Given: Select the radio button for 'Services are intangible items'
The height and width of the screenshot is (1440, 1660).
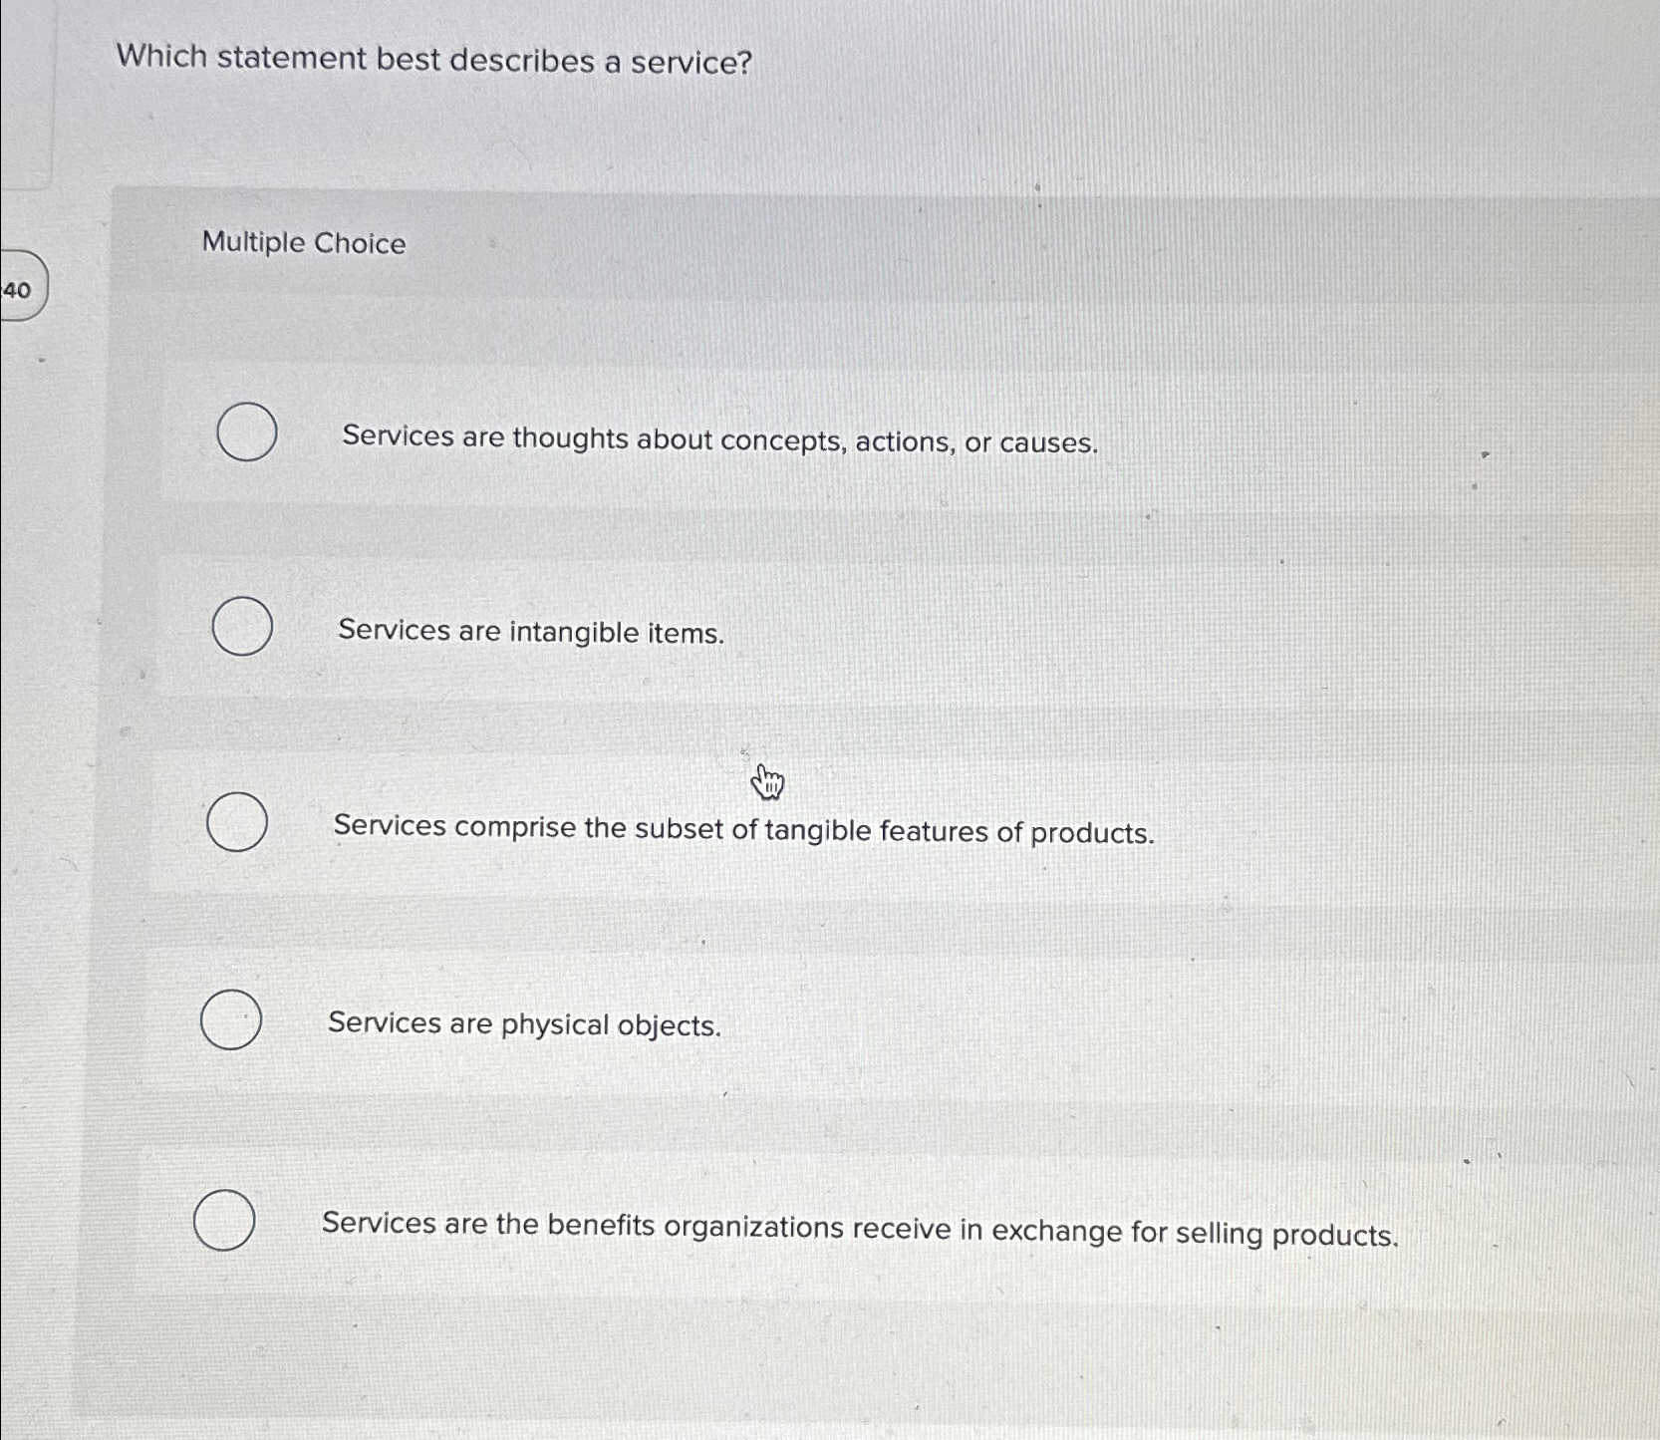Looking at the screenshot, I should pos(241,626).
